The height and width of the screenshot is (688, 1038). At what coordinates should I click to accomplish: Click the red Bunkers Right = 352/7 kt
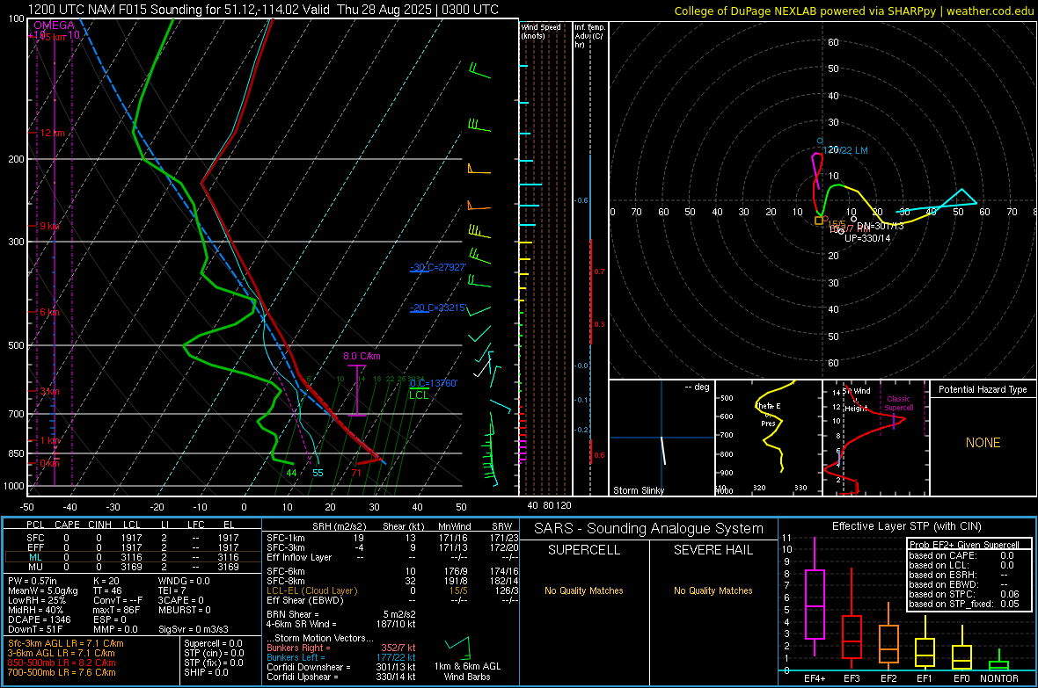coord(341,648)
